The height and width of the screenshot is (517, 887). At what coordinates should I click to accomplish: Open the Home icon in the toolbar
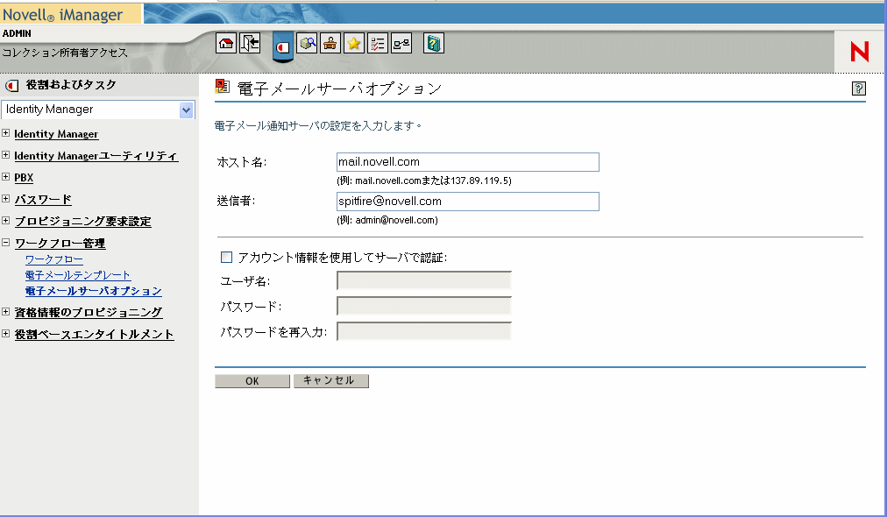pos(226,43)
